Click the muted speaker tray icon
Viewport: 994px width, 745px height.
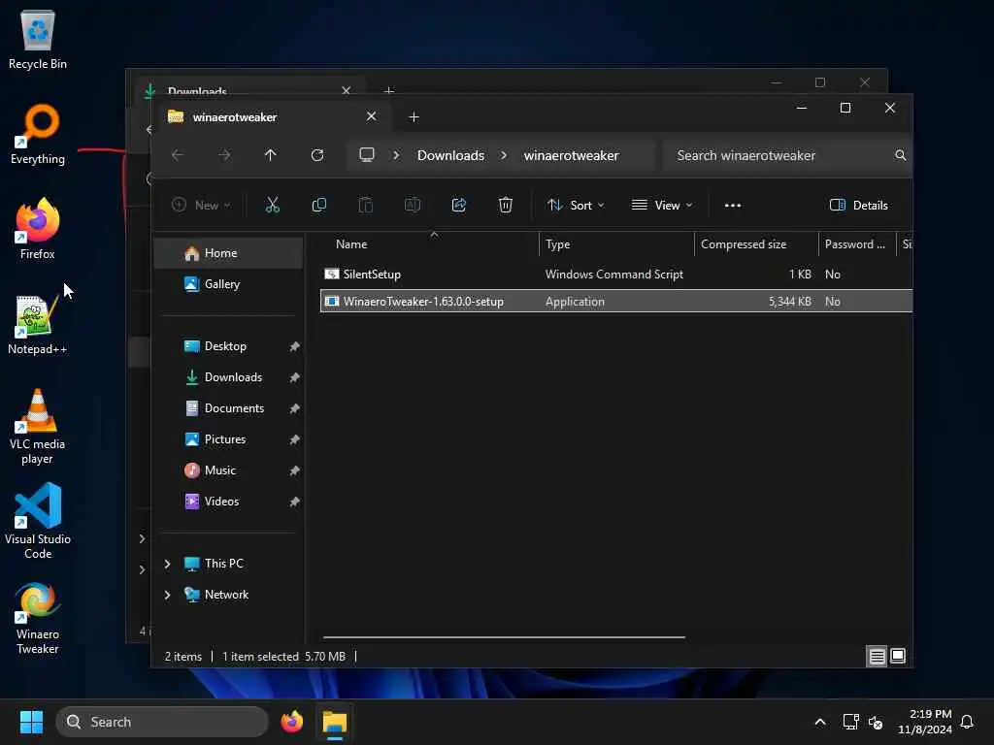click(877, 722)
